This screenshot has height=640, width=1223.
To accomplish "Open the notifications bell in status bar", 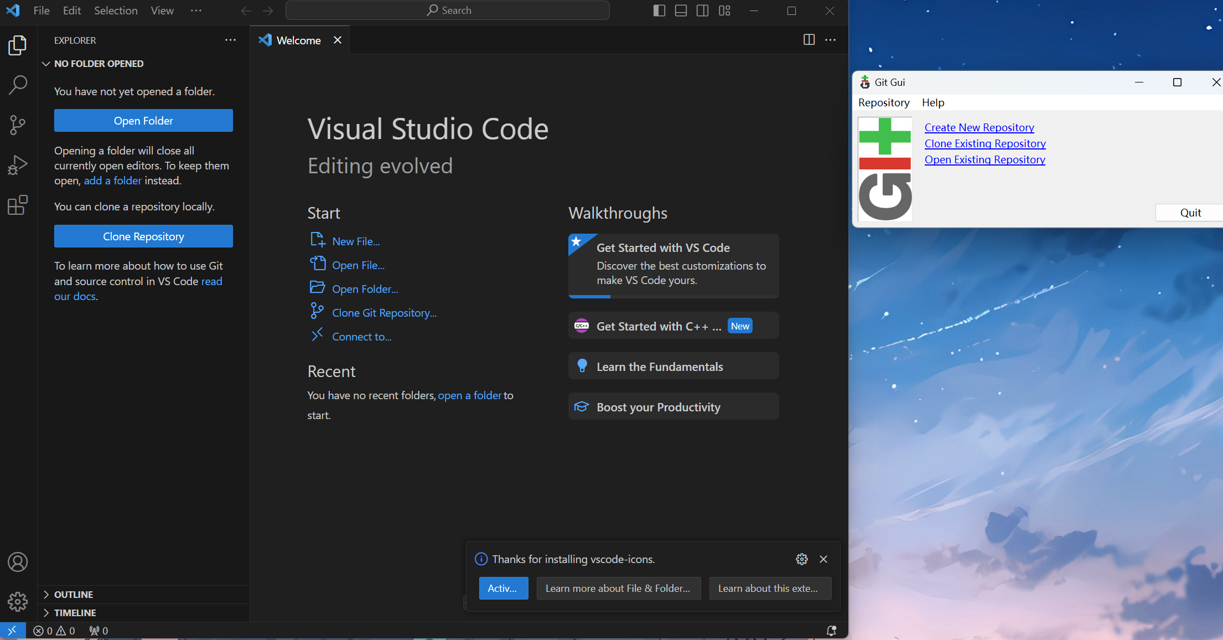I will pyautogui.click(x=831, y=631).
